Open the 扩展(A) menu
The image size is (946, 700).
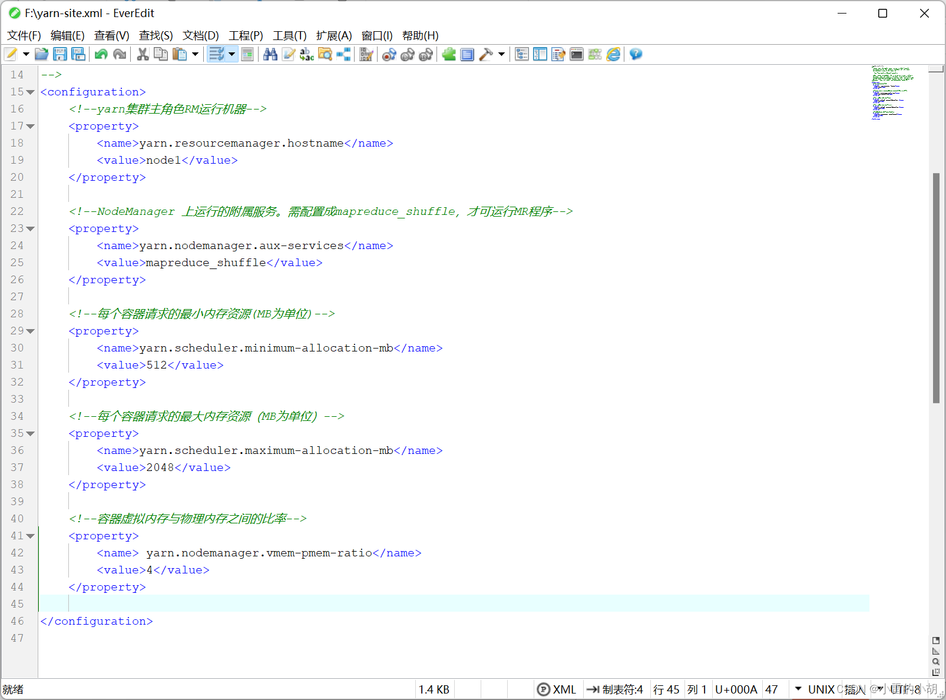pos(334,35)
